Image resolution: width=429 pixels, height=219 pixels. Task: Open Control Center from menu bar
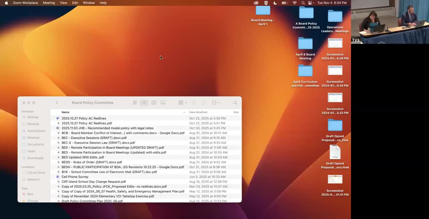point(310,3)
